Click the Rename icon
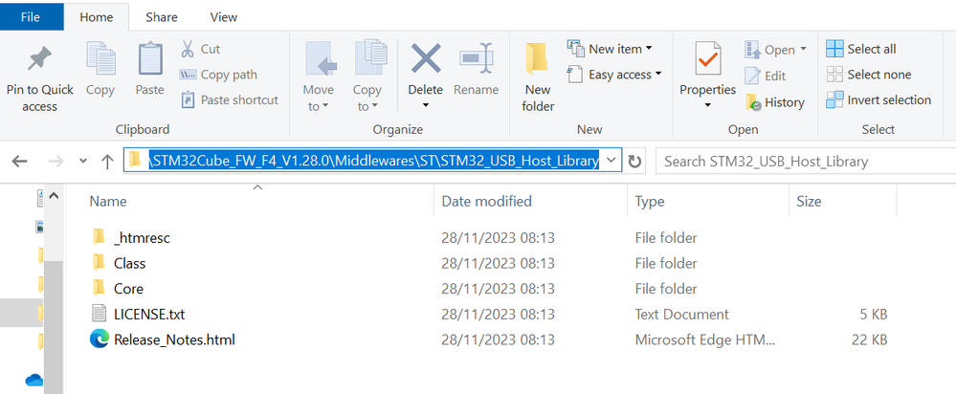The height and width of the screenshot is (394, 956). [x=477, y=59]
